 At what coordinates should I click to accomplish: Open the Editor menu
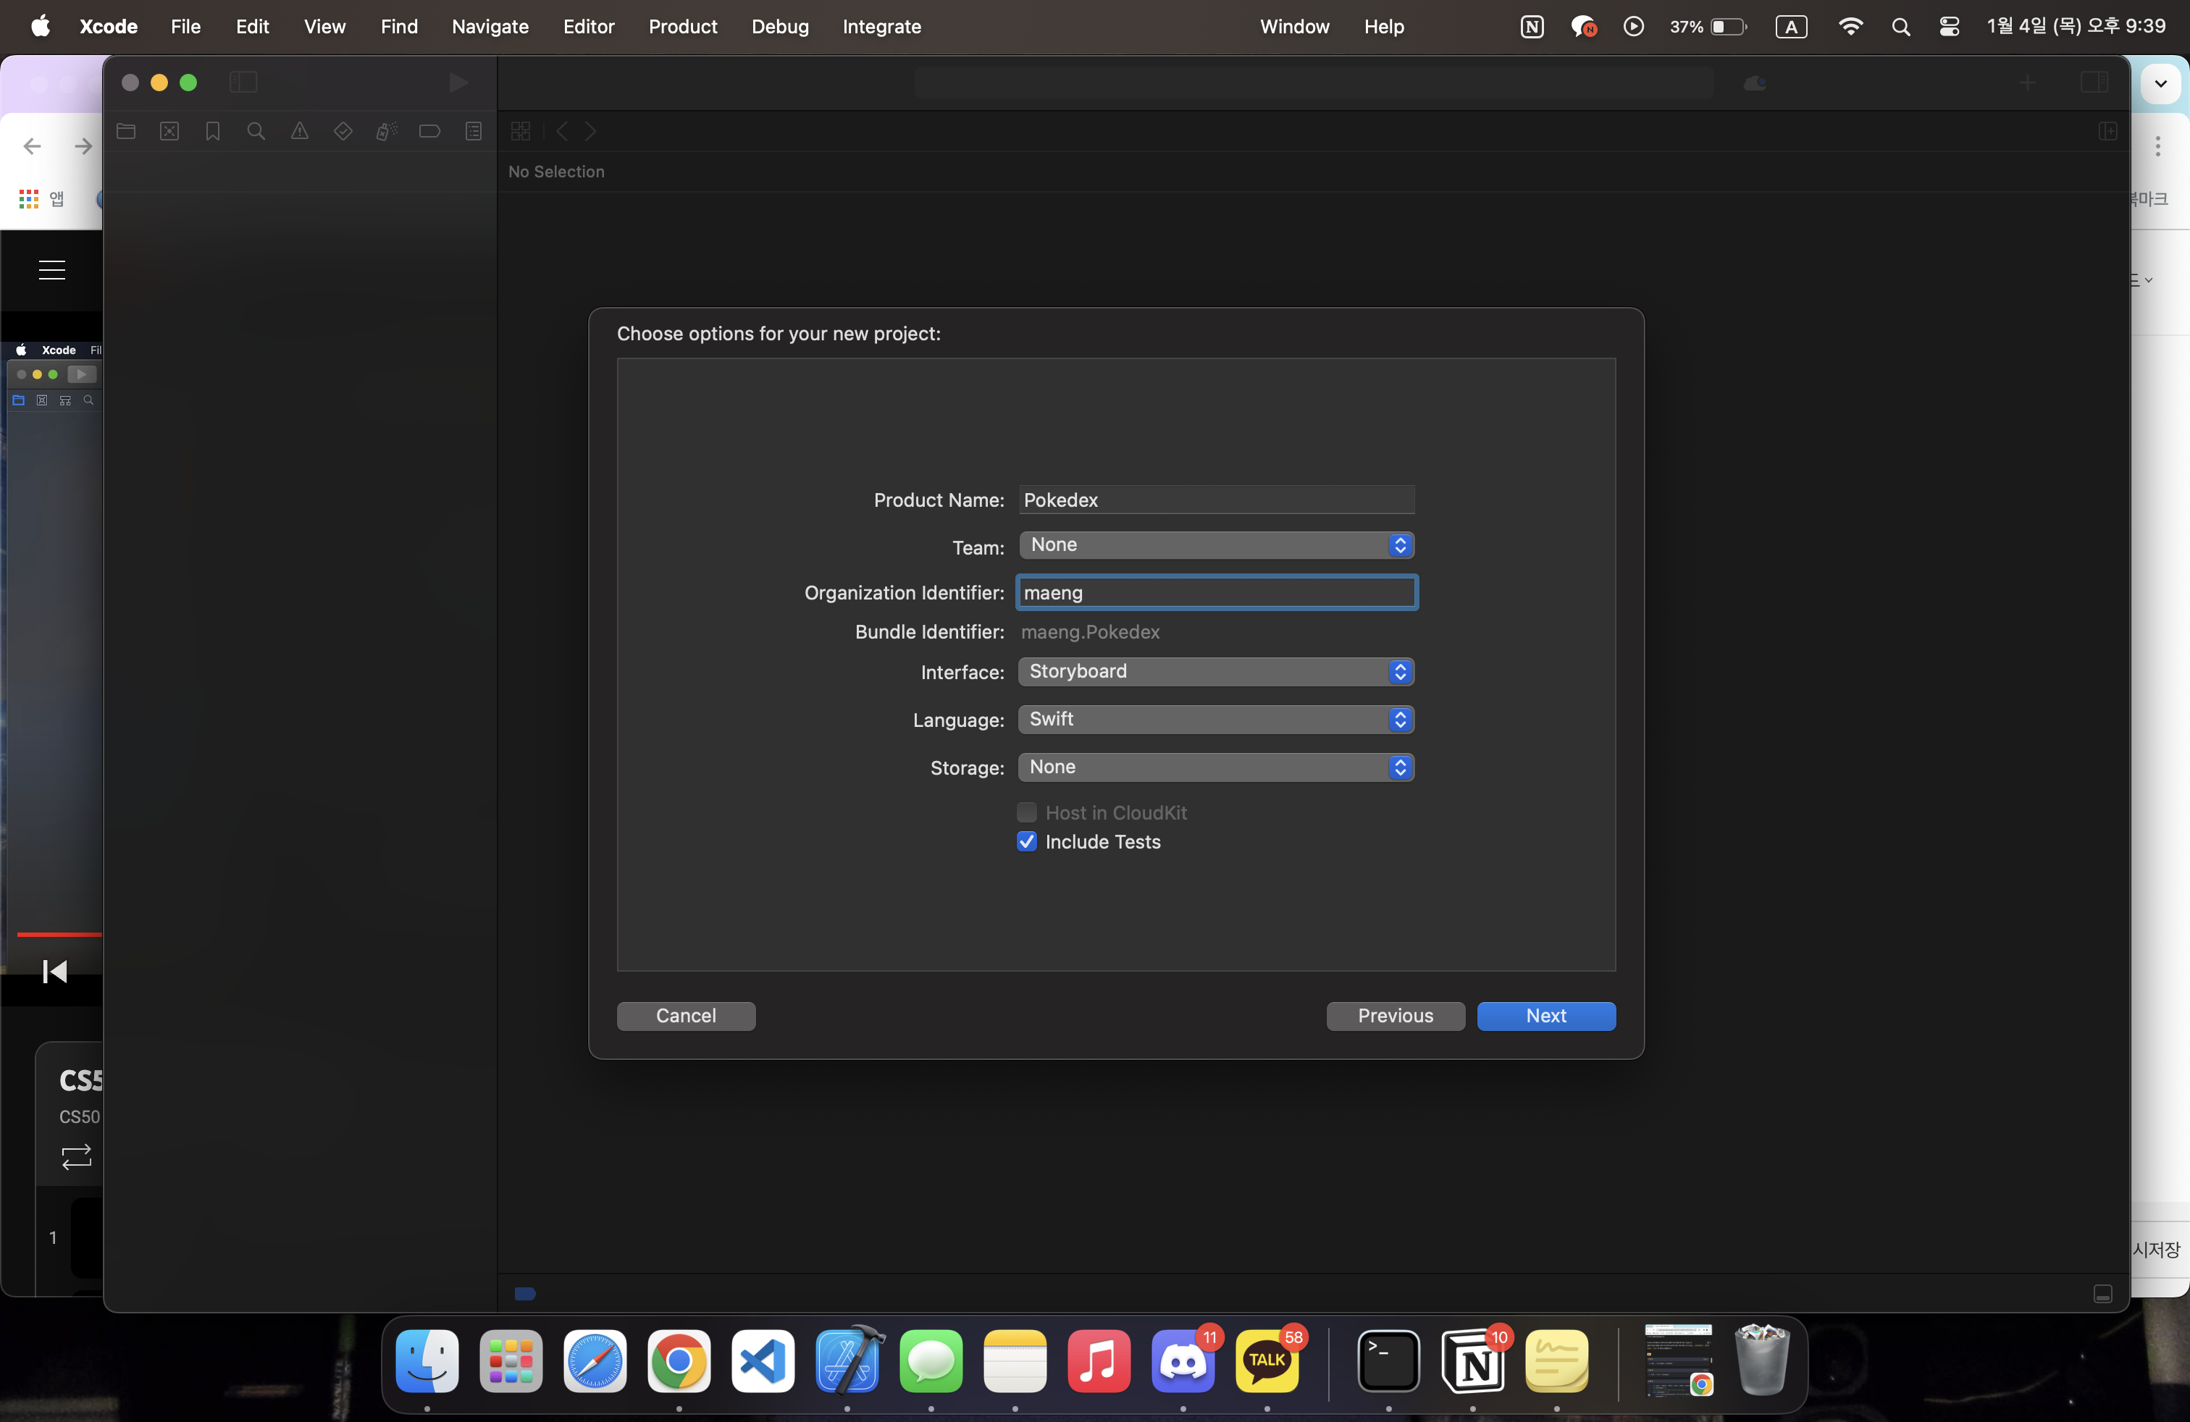pyautogui.click(x=588, y=27)
